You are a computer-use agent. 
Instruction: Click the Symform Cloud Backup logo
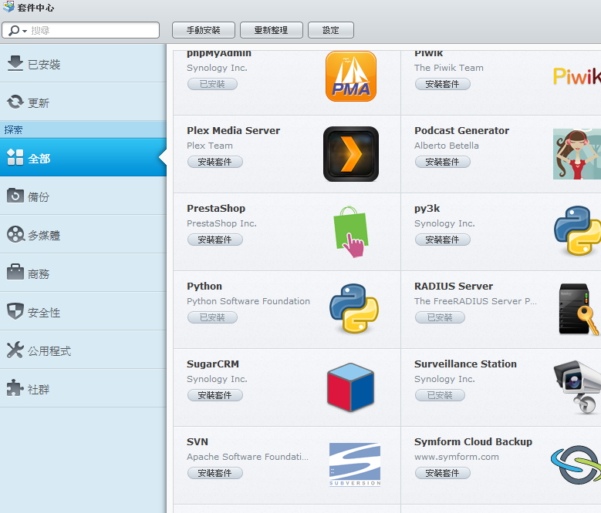pos(576,464)
